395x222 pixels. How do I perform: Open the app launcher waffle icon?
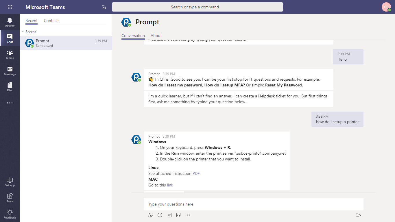(10, 7)
